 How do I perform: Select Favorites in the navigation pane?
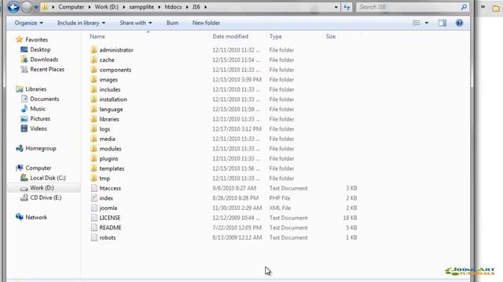click(36, 40)
